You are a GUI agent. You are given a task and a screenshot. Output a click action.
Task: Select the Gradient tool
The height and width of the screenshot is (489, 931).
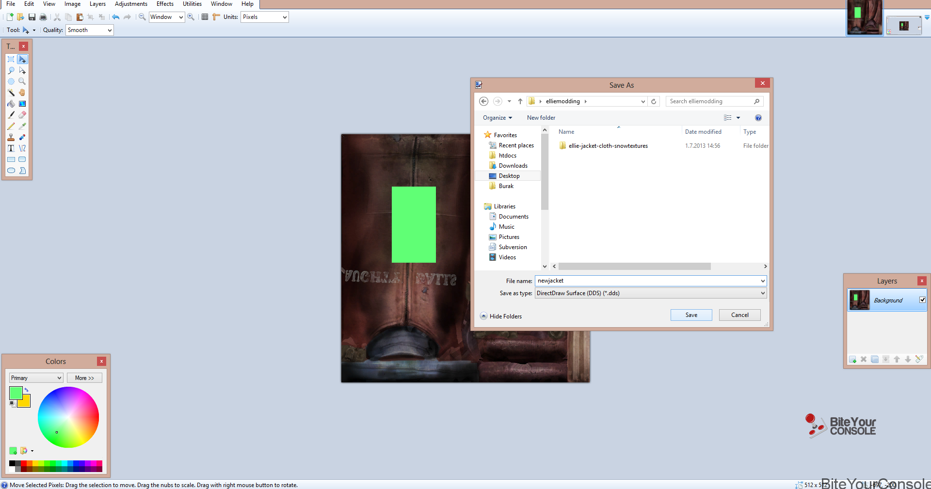click(22, 104)
